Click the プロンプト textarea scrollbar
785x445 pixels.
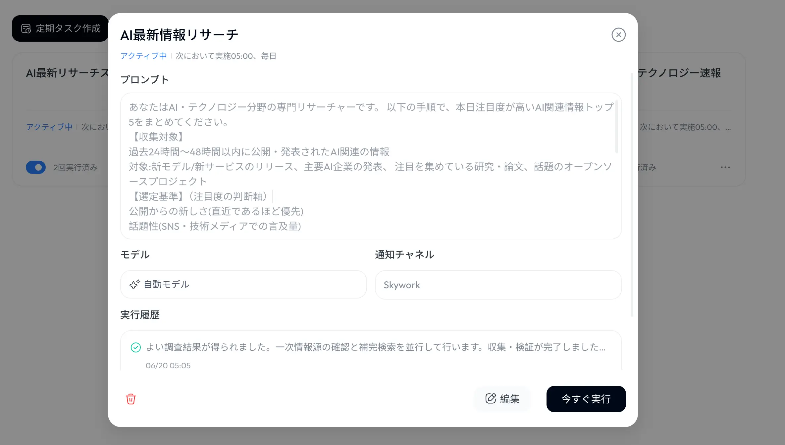click(616, 127)
